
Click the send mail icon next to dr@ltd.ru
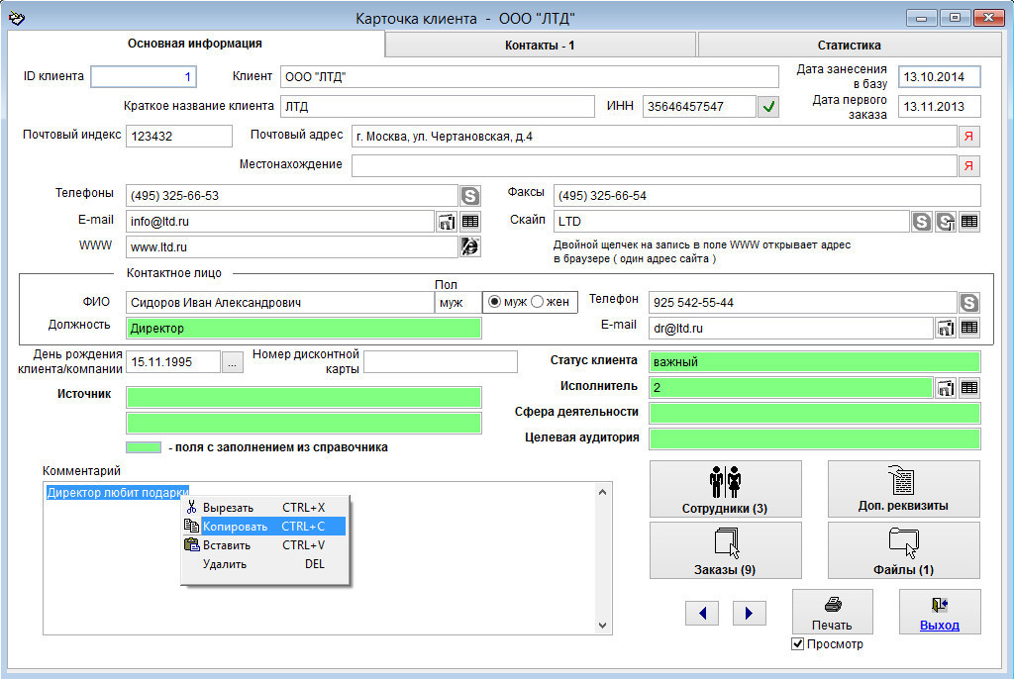click(946, 328)
